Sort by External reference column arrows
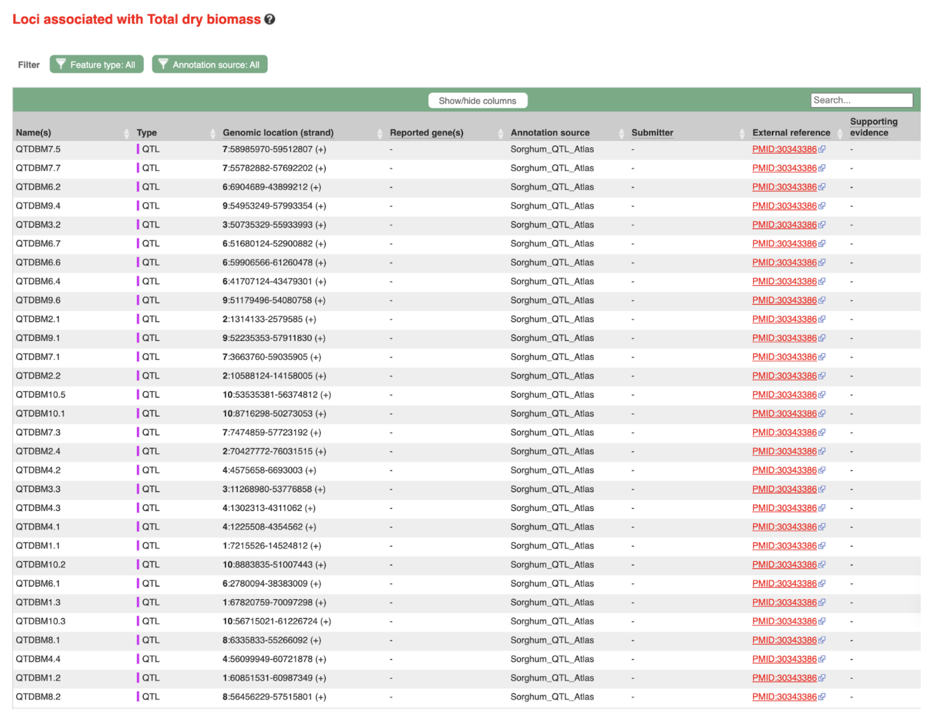This screenshot has width=930, height=716. [840, 133]
